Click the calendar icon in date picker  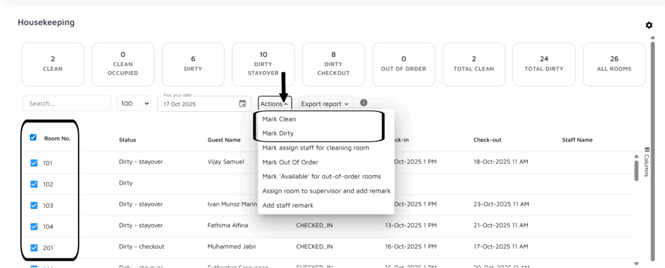click(x=242, y=104)
